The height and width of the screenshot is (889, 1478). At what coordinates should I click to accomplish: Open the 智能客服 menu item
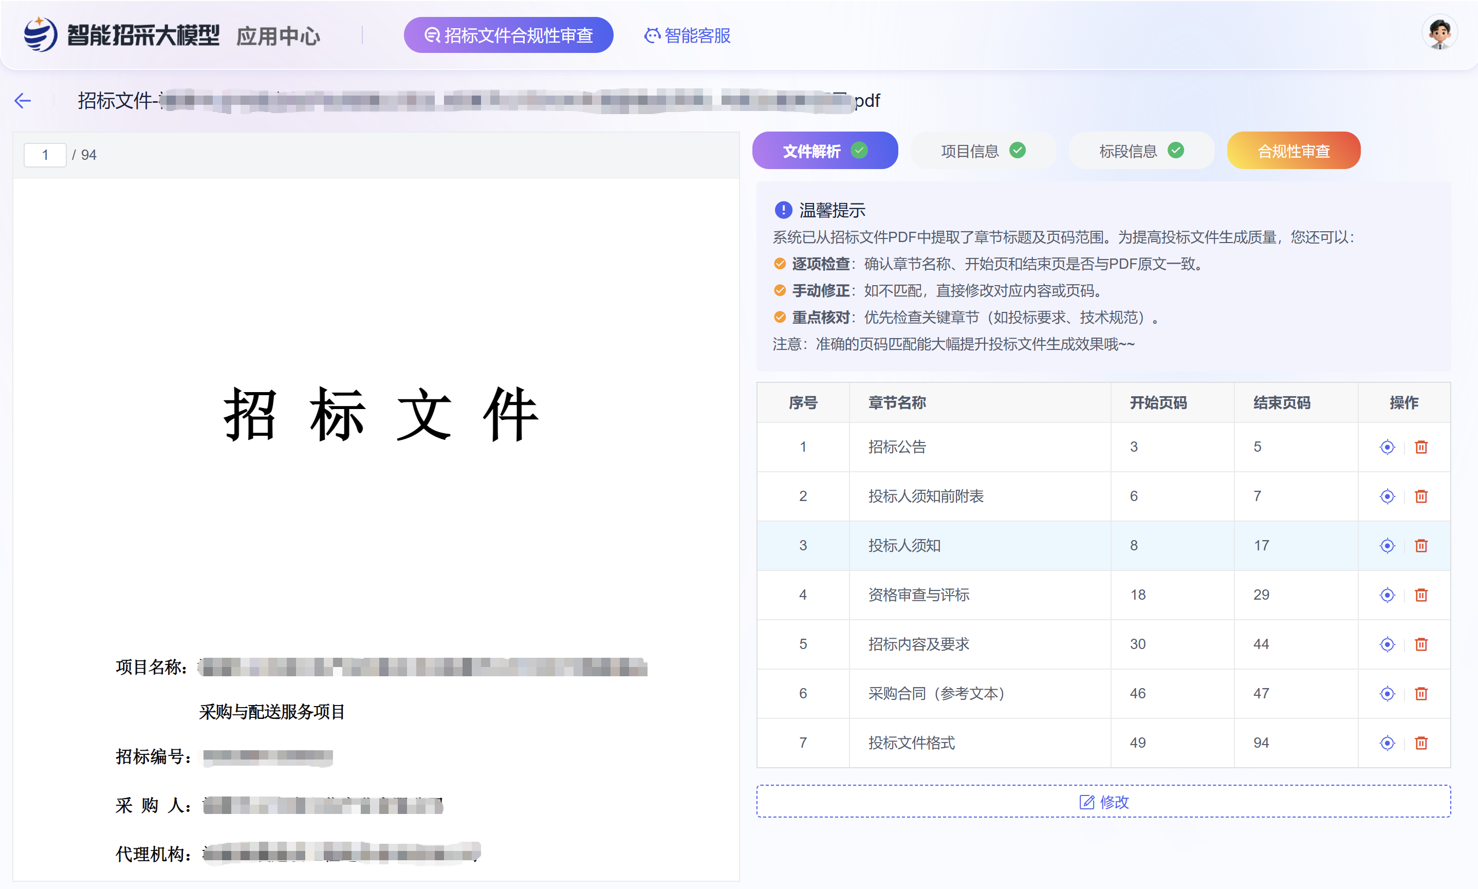687,35
